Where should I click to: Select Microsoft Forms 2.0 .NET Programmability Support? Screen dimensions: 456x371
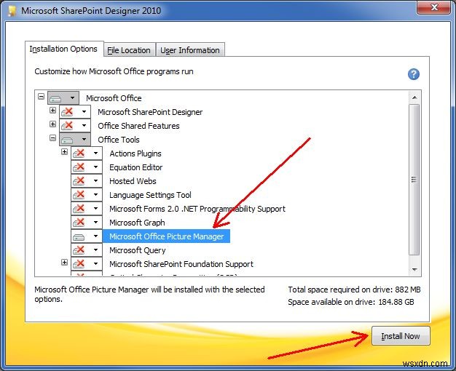pyautogui.click(x=197, y=209)
